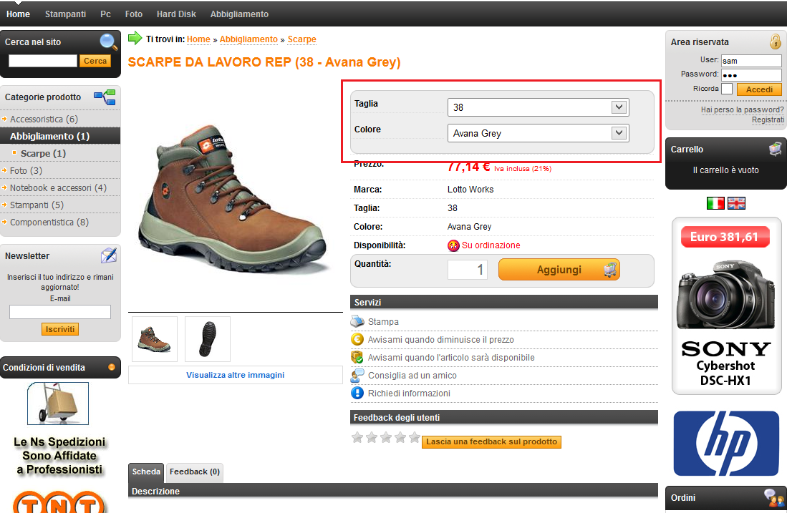Open Abbigliamento in the top menu
Viewport: 787px width, 513px height.
click(x=239, y=14)
